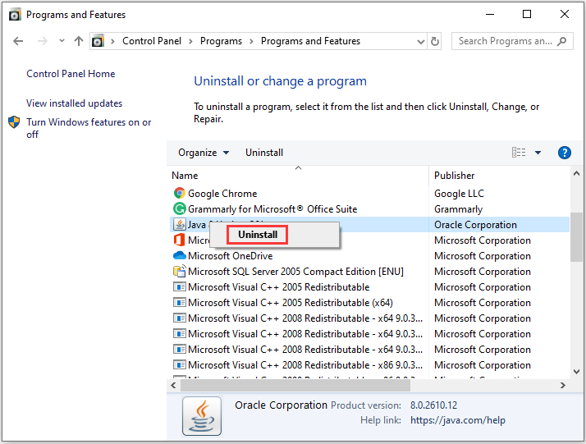Click Programs in the breadcrumb path
Screen dimensions: 586x444
(x=221, y=41)
